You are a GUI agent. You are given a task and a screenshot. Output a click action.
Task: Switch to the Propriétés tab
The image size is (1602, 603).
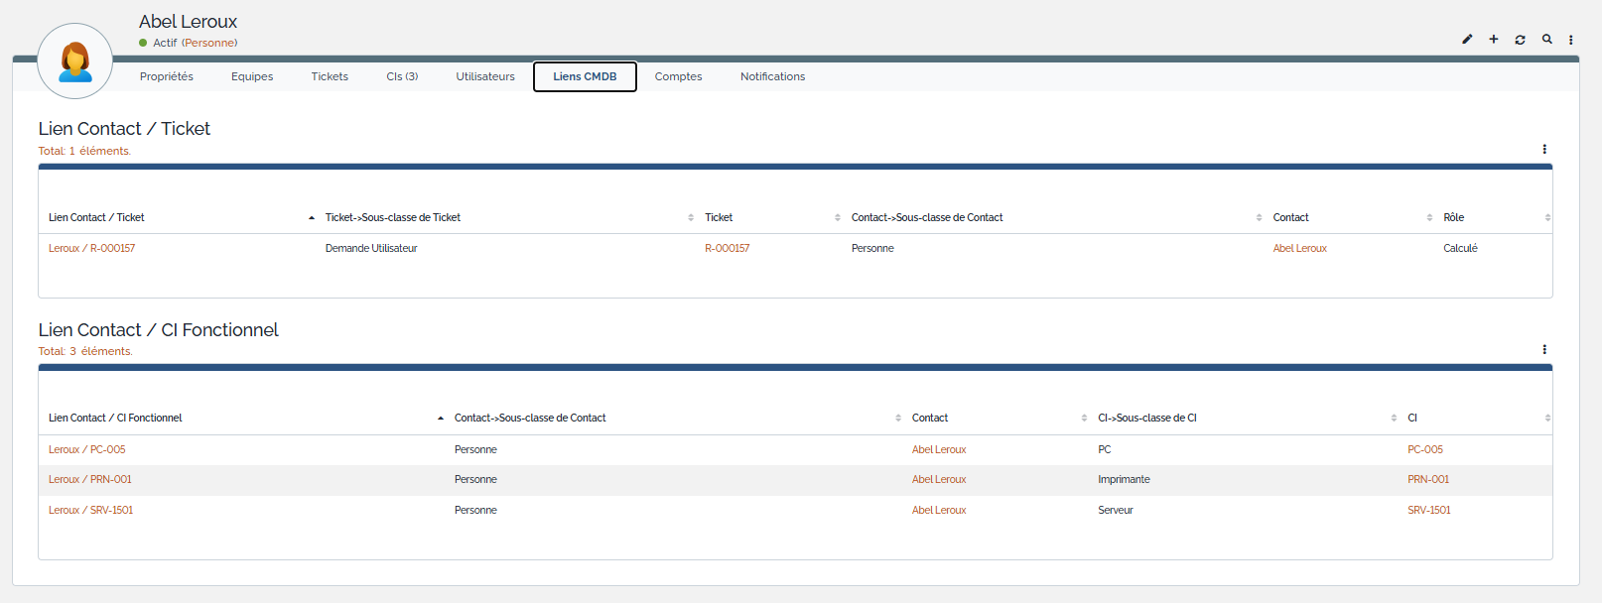pos(167,76)
